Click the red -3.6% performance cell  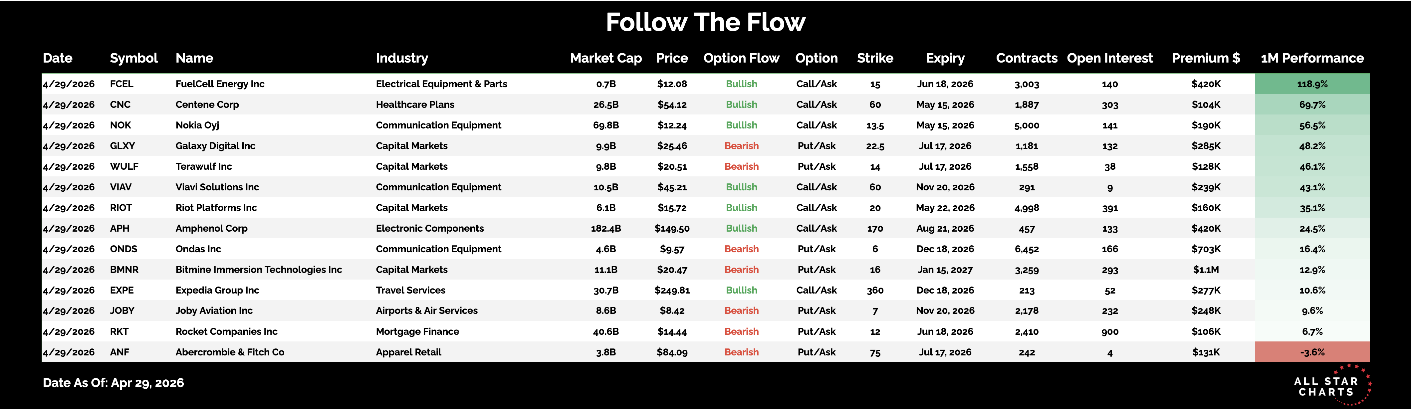[x=1312, y=352]
